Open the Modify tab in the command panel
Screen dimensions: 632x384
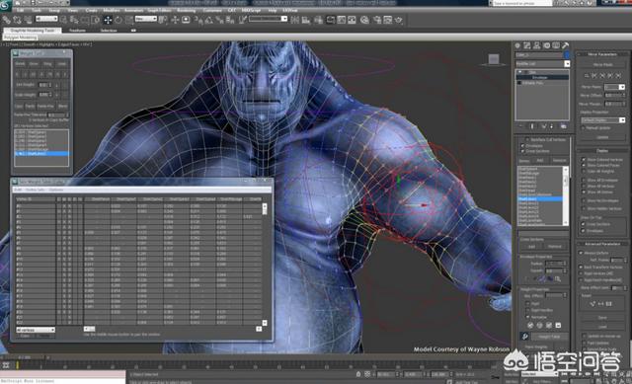pyautogui.click(x=527, y=45)
